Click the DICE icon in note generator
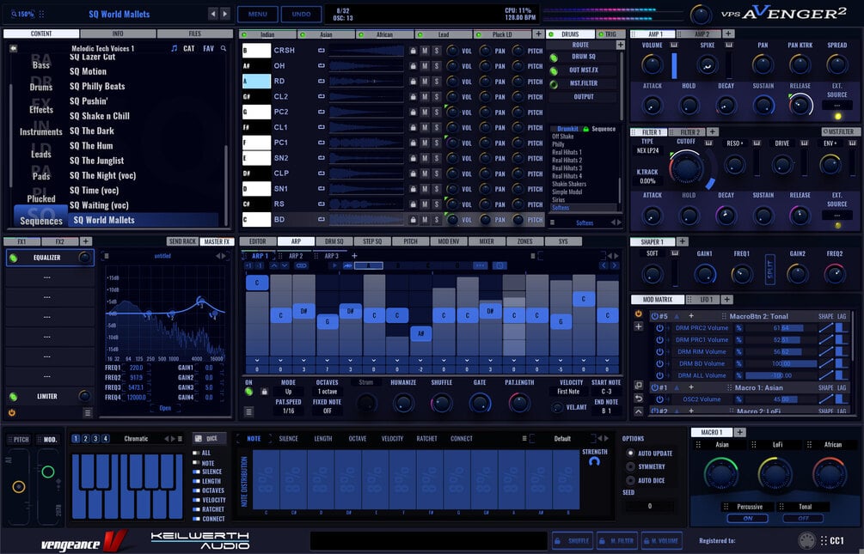 (199, 438)
